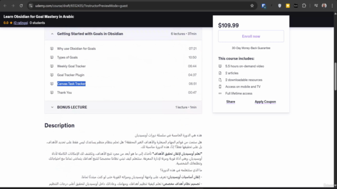Click the 10:50 lecture duration
This screenshot has width=337, height=189.
coord(192,57)
